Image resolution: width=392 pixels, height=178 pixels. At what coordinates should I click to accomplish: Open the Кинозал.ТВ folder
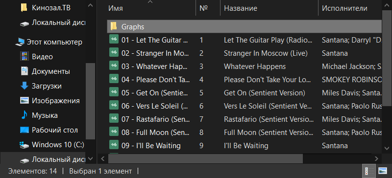pyautogui.click(x=45, y=8)
